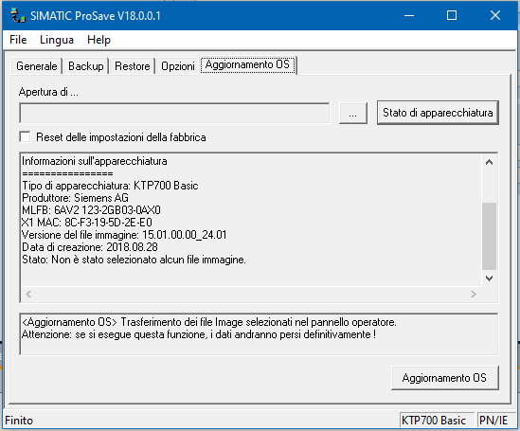Switch to the Opzioni tab
520x431 pixels.
coord(178,66)
